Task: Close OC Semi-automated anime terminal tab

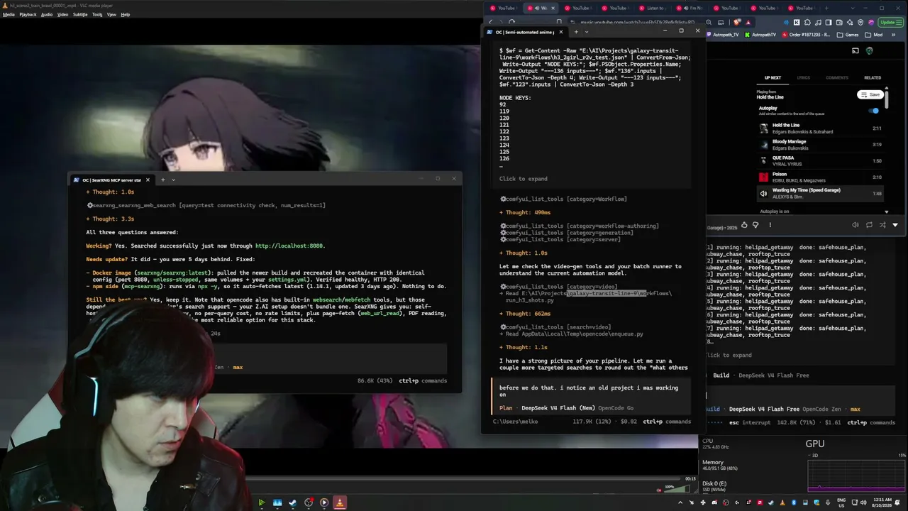Action: pos(560,31)
